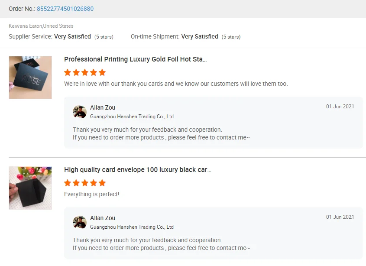Image resolution: width=366 pixels, height=266 pixels.
Task: Click Allan Zou name in second reply
Action: (x=103, y=218)
